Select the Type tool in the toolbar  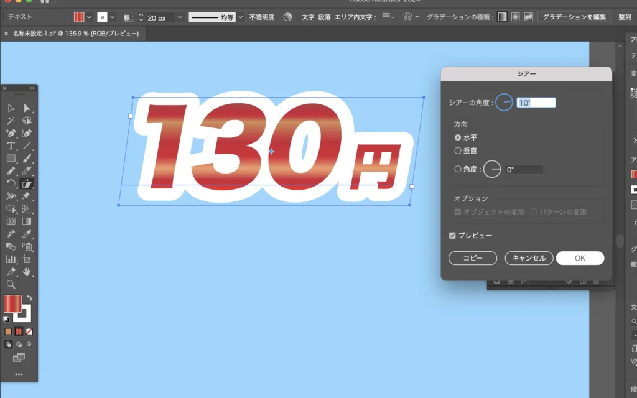[11, 146]
